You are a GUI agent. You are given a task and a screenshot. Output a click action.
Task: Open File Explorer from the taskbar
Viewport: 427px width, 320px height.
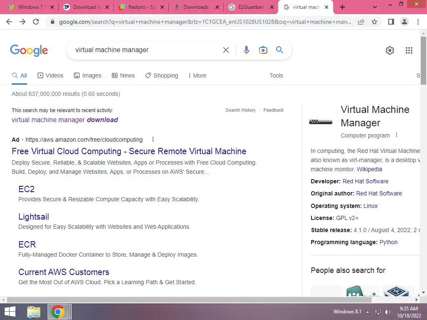point(34,312)
